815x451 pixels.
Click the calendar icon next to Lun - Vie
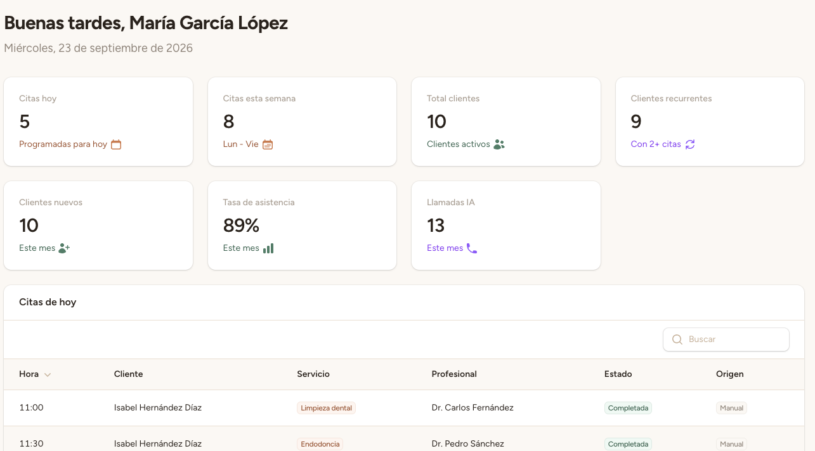[268, 144]
